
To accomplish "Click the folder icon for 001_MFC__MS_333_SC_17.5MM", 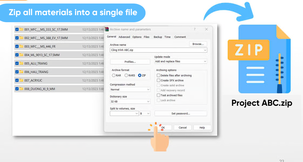I will (21, 29).
